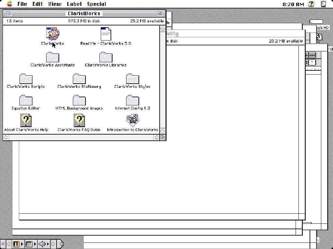Click the Control Strip scroll right arrow
This screenshot has height=249, width=333.
(x=53, y=244)
